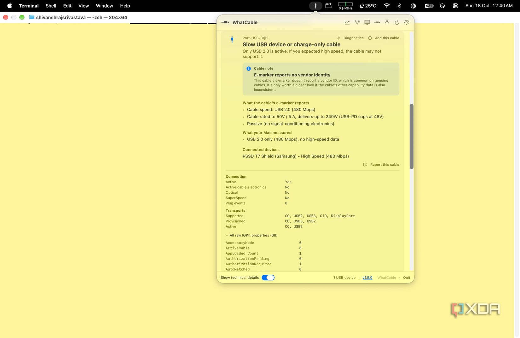Viewport: 520px width, 338px height.
Task: Click the WhatCable plug icon in menu bar
Action: coord(315,6)
